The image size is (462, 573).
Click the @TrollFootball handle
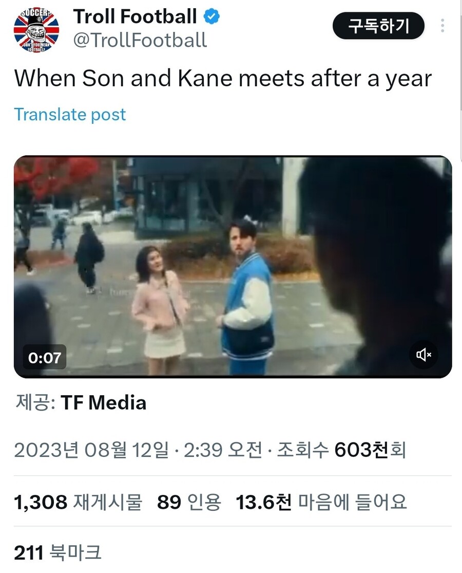tap(140, 40)
